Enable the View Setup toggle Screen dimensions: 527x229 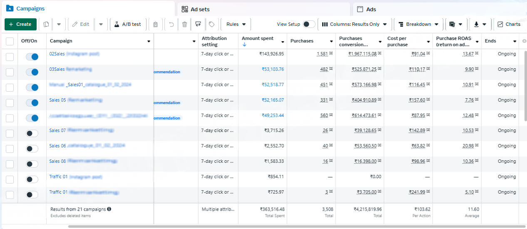(308, 24)
